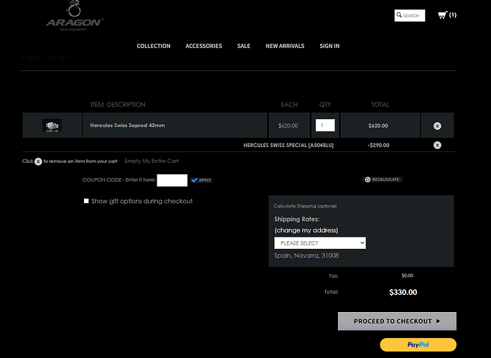This screenshot has height=358, width=491.
Task: Remove the Hercules Swiss Special discount
Action: 437,145
